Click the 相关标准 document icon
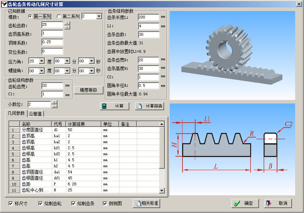This screenshot has height=213, width=304. pos(137,203)
